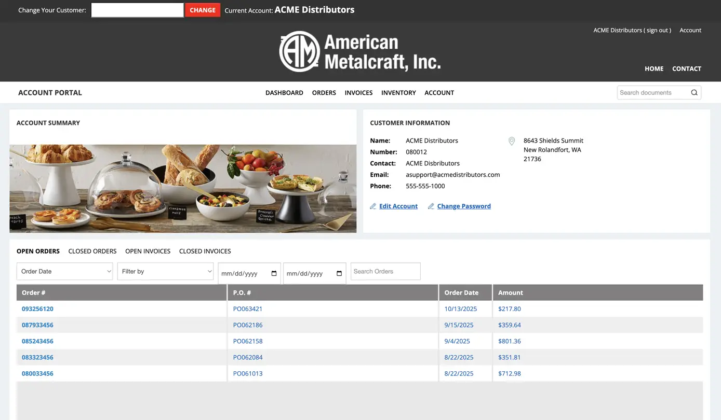The width and height of the screenshot is (721, 420).
Task: Click the American Metalcraft logo
Action: 360,51
